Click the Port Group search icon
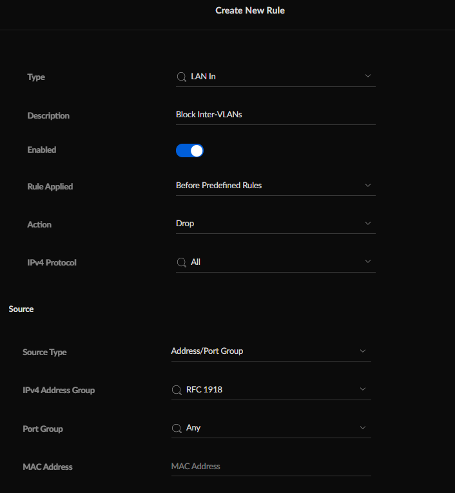 tap(177, 428)
